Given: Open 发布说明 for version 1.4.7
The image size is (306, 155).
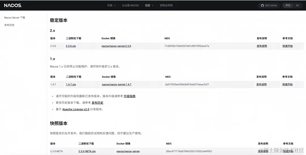Looking at the screenshot, I should 262,84.
